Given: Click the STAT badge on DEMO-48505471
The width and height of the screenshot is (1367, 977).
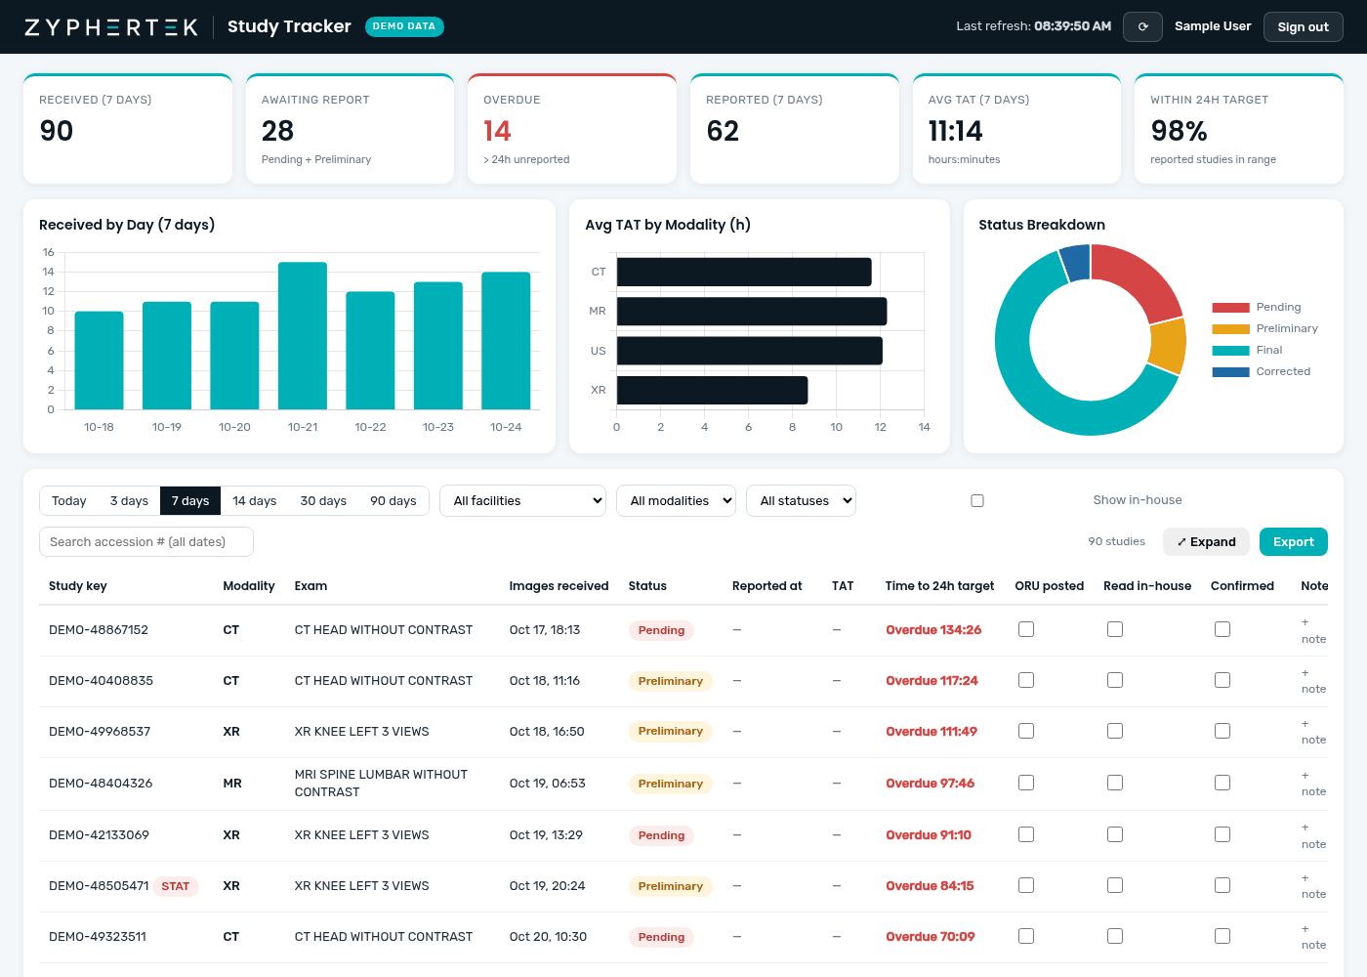Looking at the screenshot, I should (x=176, y=886).
